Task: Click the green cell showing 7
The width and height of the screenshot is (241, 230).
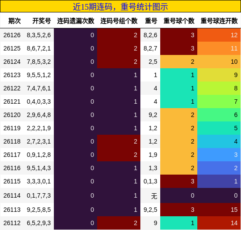Action: point(219,101)
